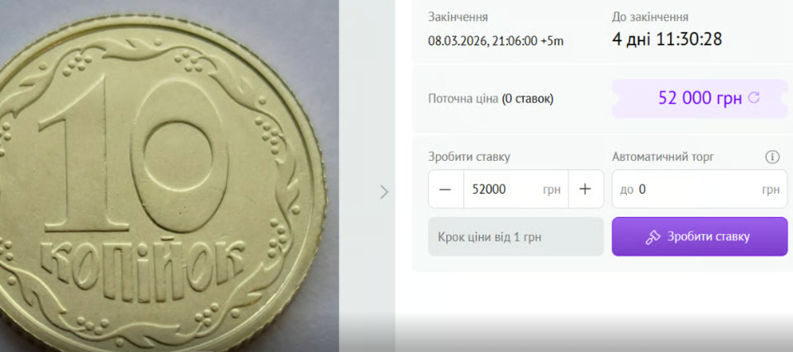The width and height of the screenshot is (793, 352).
Task: Open the 10 копійок coin photo
Action: tap(161, 182)
